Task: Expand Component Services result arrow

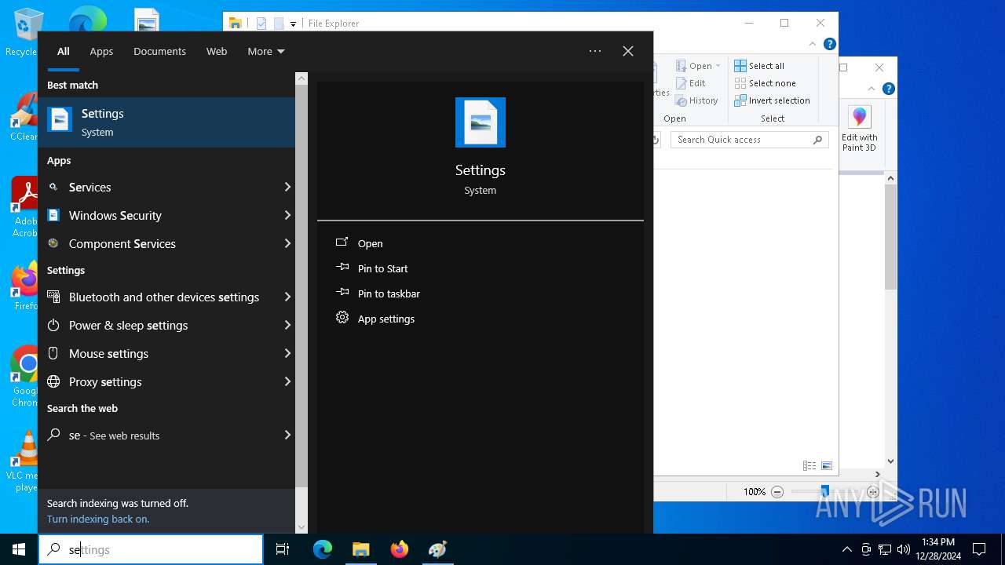Action: click(x=287, y=243)
